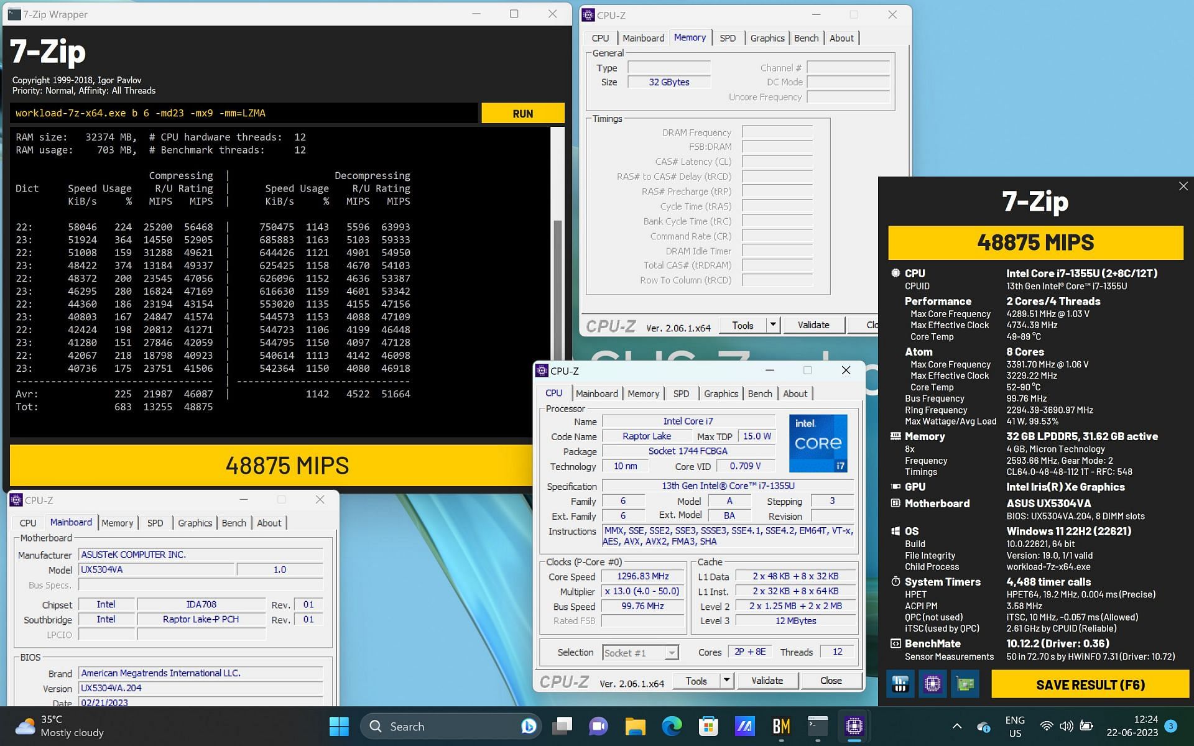Open Tools dropdown arrow in Memory CPU-Z window
Viewport: 1194px width, 746px height.
[773, 325]
